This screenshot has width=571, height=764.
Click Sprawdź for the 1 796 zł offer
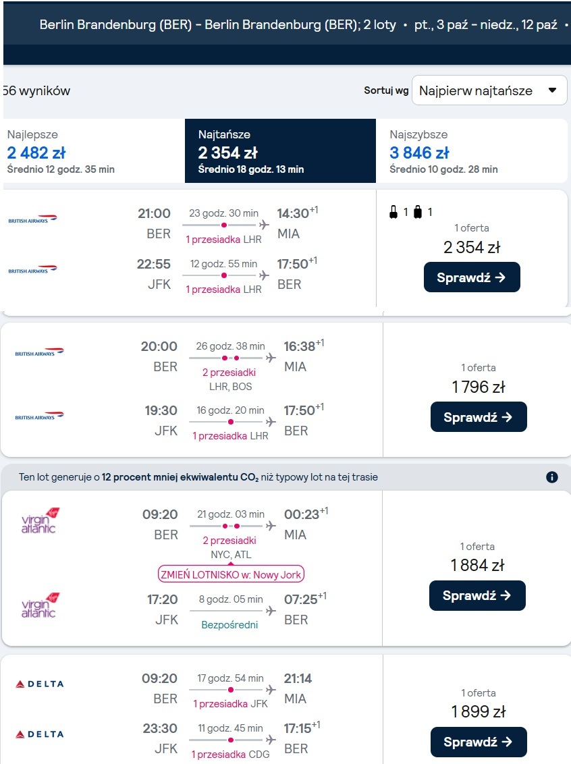click(x=479, y=416)
